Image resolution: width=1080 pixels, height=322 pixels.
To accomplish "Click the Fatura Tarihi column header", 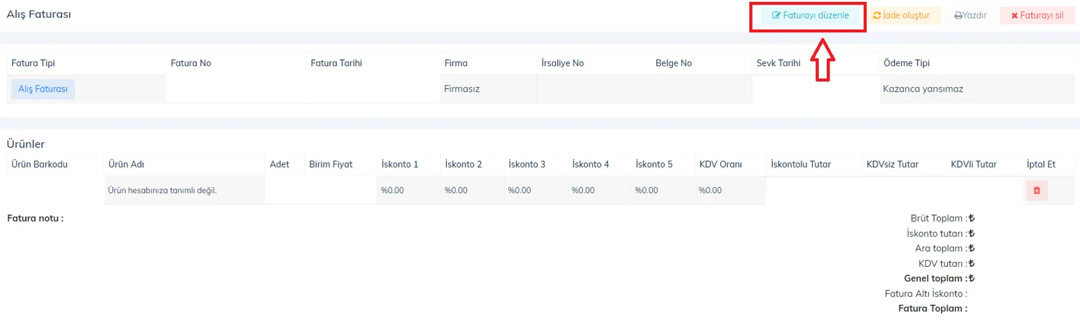I will (336, 63).
